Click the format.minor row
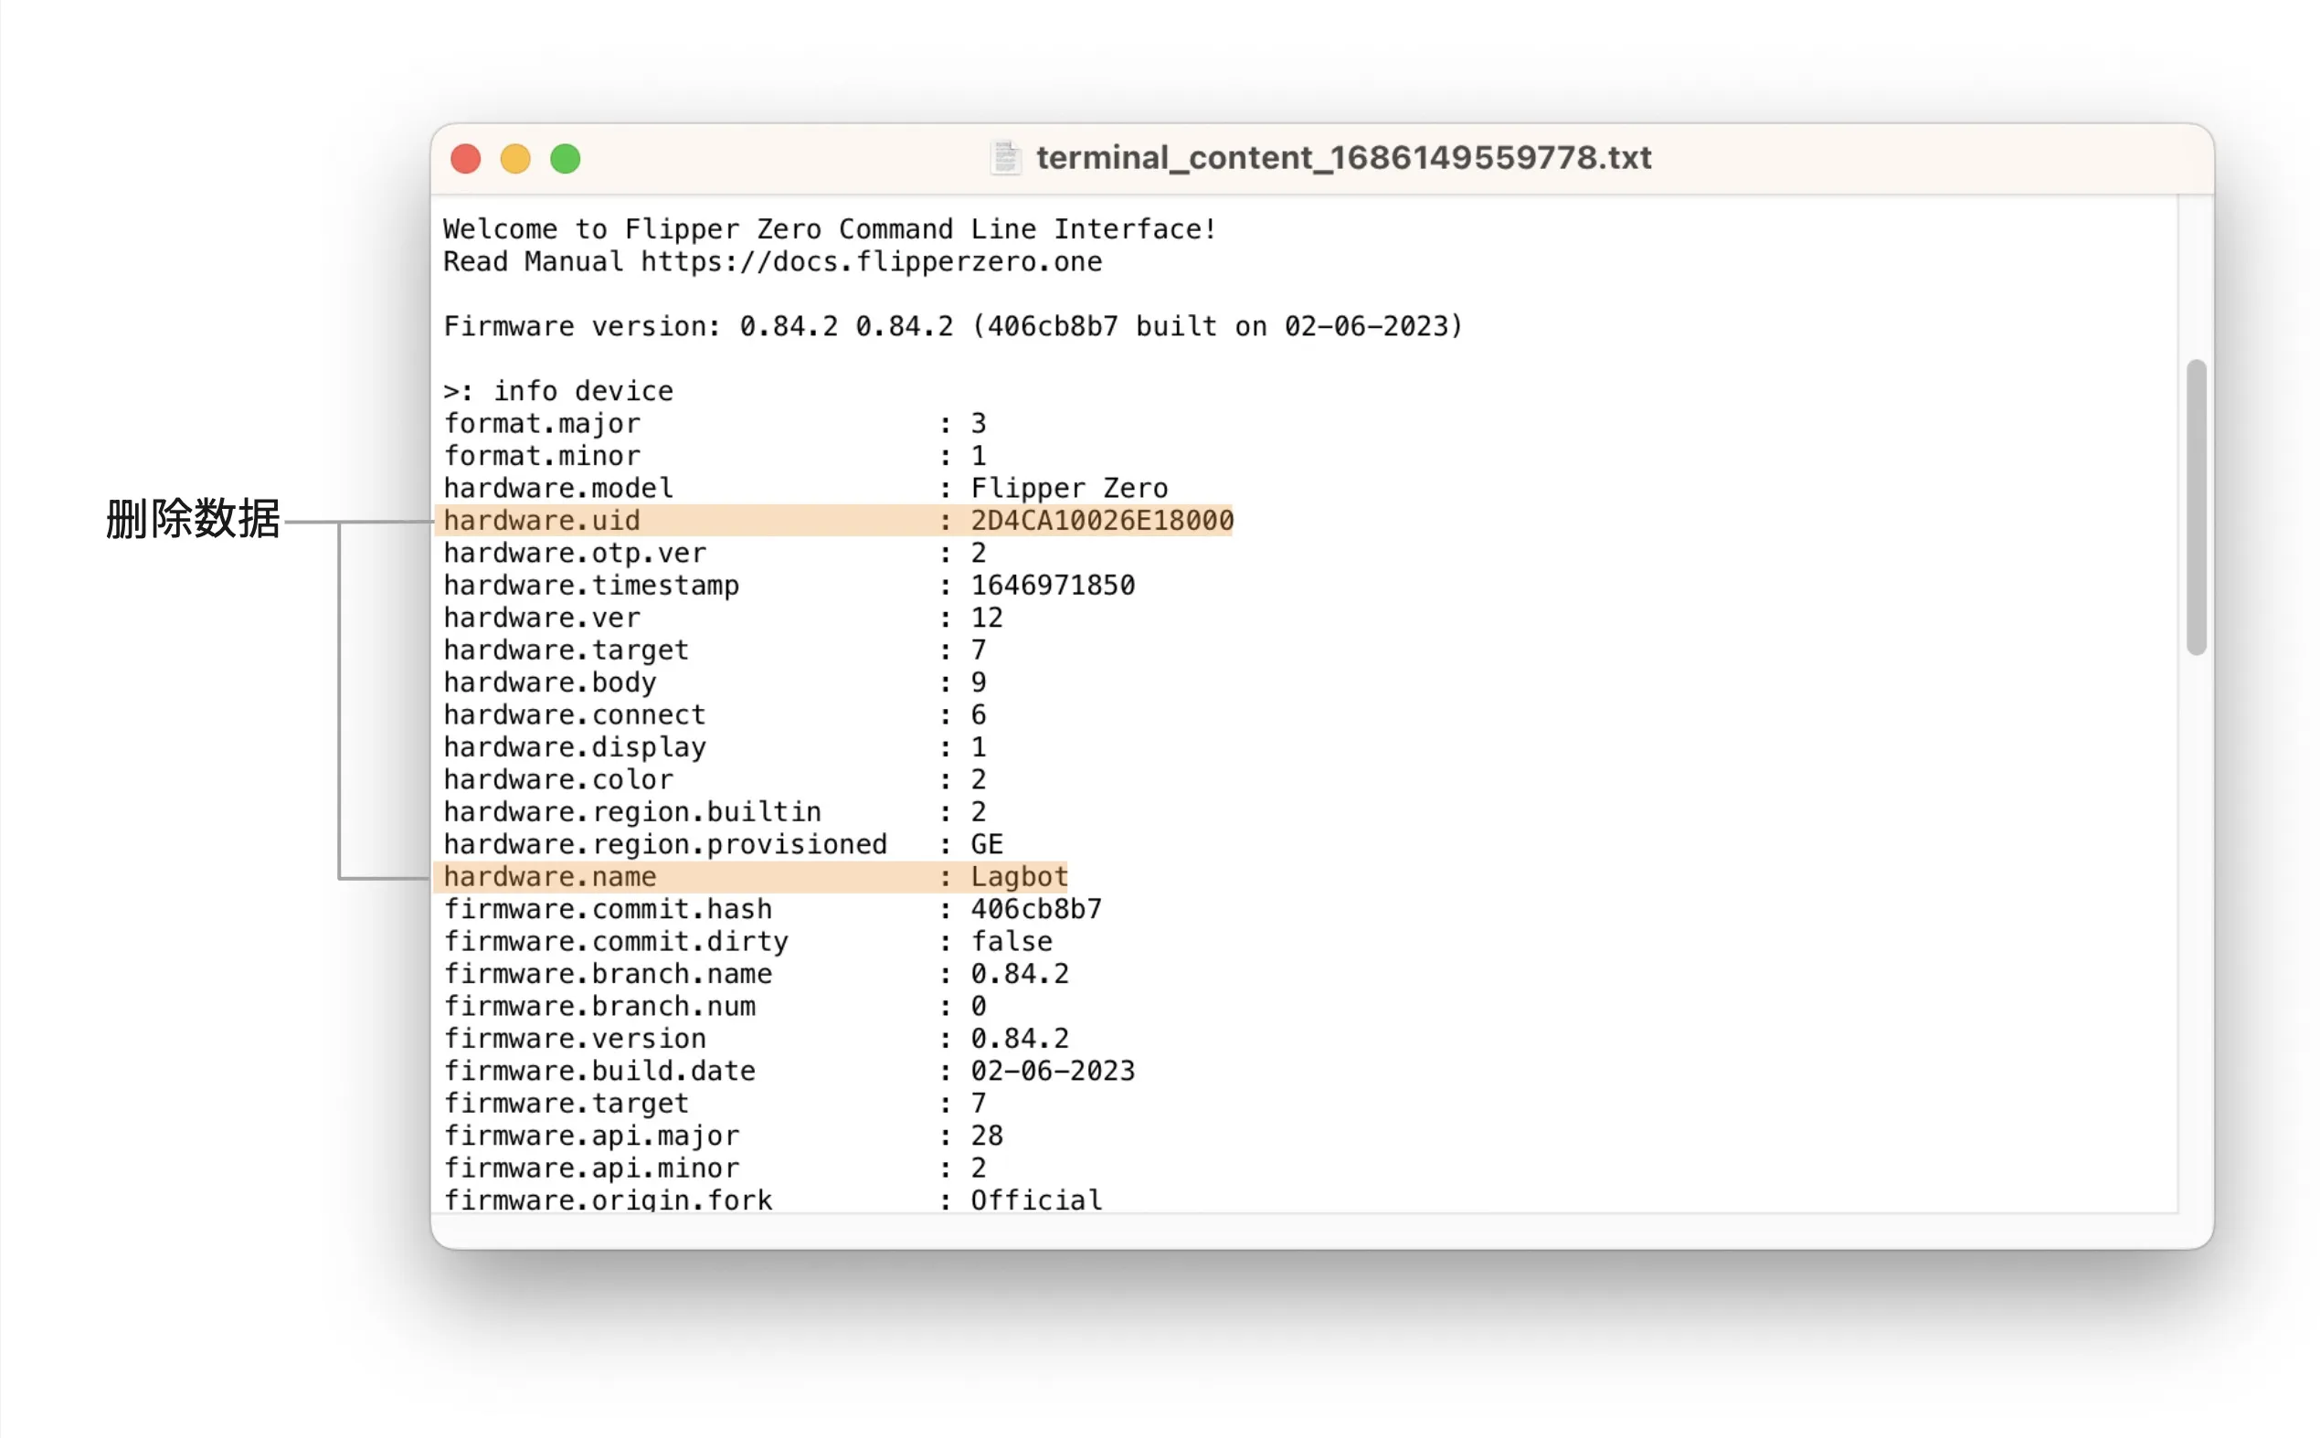 point(715,456)
